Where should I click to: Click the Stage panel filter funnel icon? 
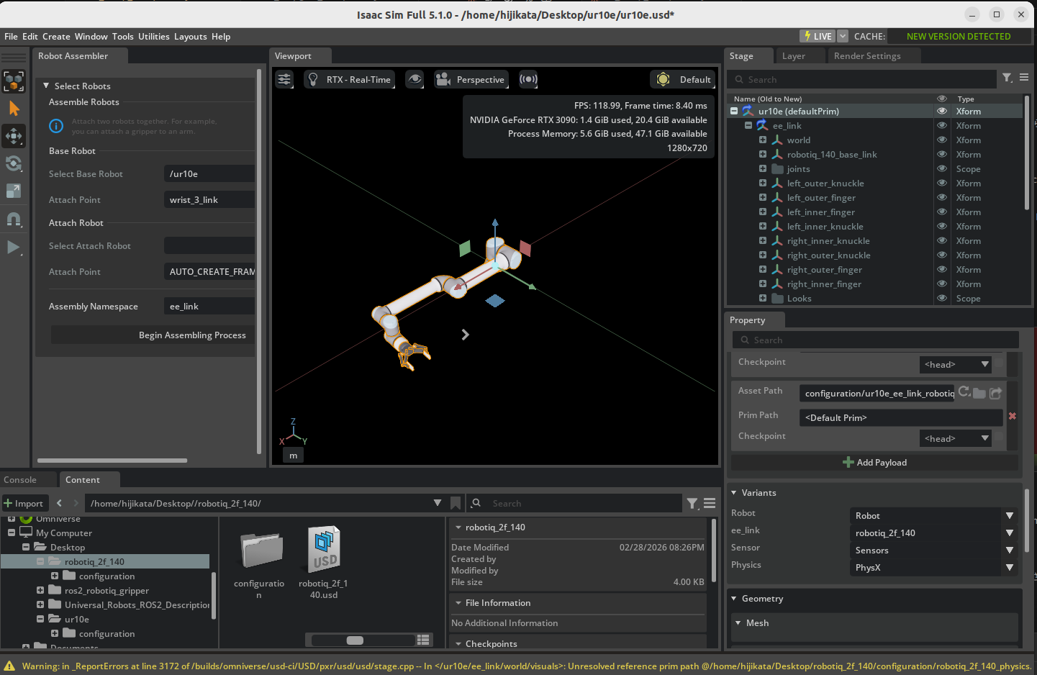1007,78
